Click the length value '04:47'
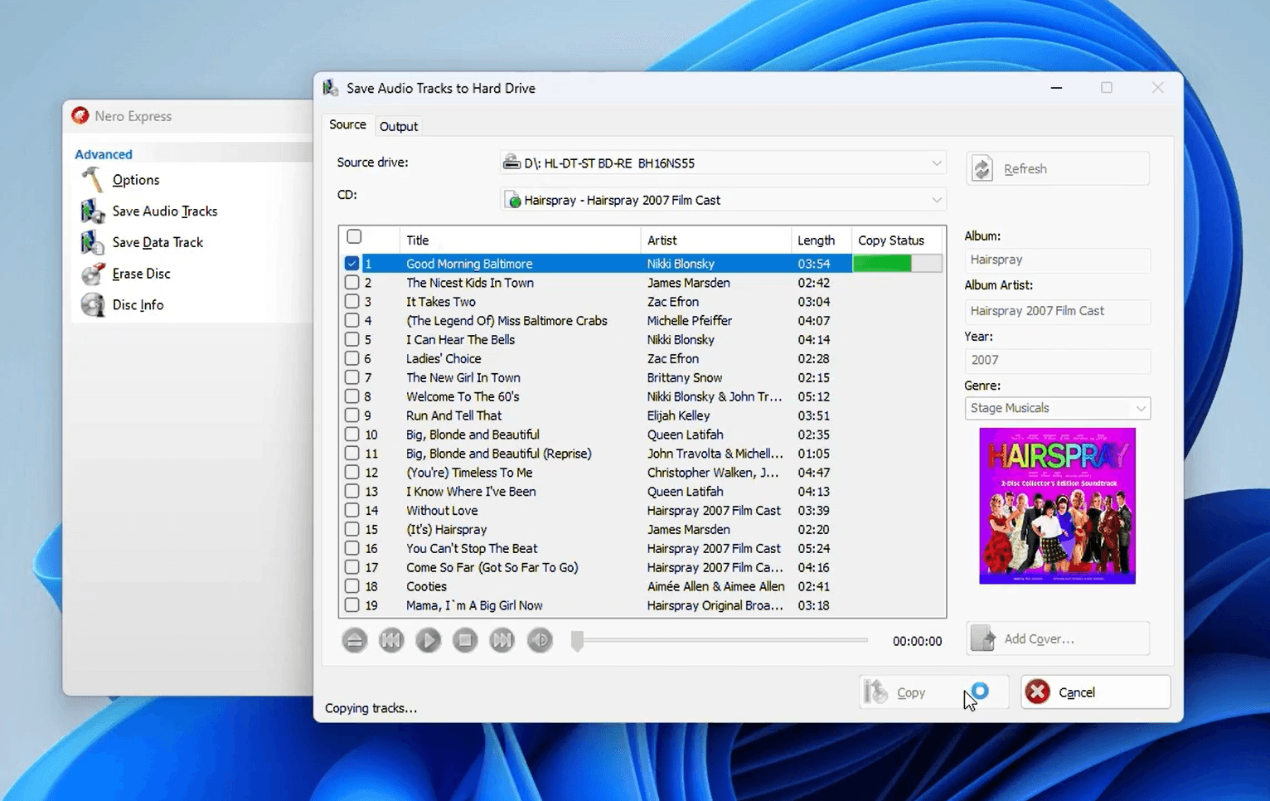Screen dimensions: 1270x801 click(814, 473)
